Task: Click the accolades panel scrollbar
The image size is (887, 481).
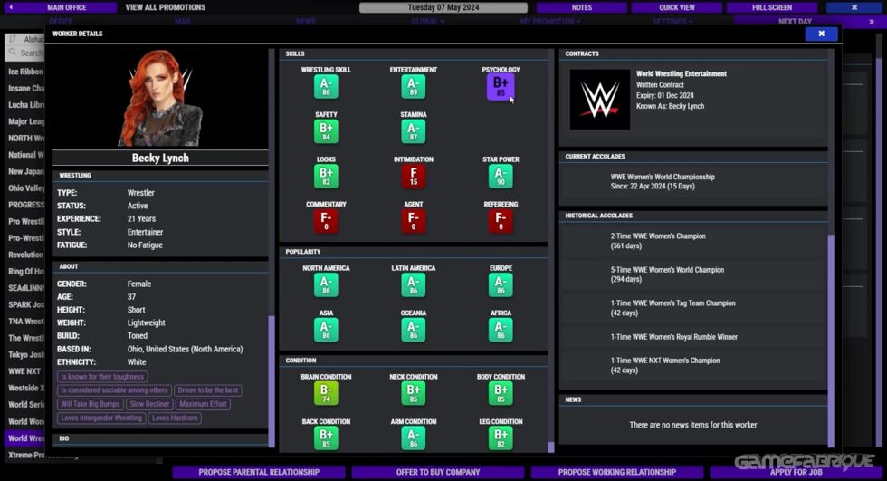Action: (831, 340)
